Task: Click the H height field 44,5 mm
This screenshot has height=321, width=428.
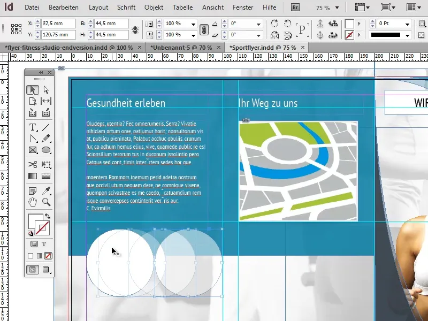Action: [x=111, y=35]
